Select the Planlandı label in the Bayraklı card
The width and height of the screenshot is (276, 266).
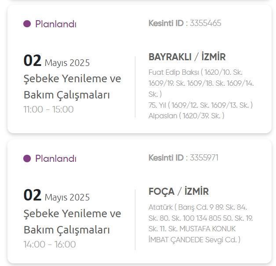pos(56,24)
